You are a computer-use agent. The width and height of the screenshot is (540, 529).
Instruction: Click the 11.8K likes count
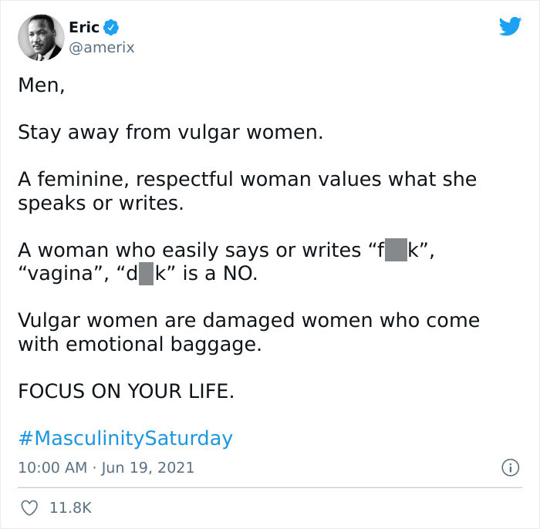coord(71,508)
